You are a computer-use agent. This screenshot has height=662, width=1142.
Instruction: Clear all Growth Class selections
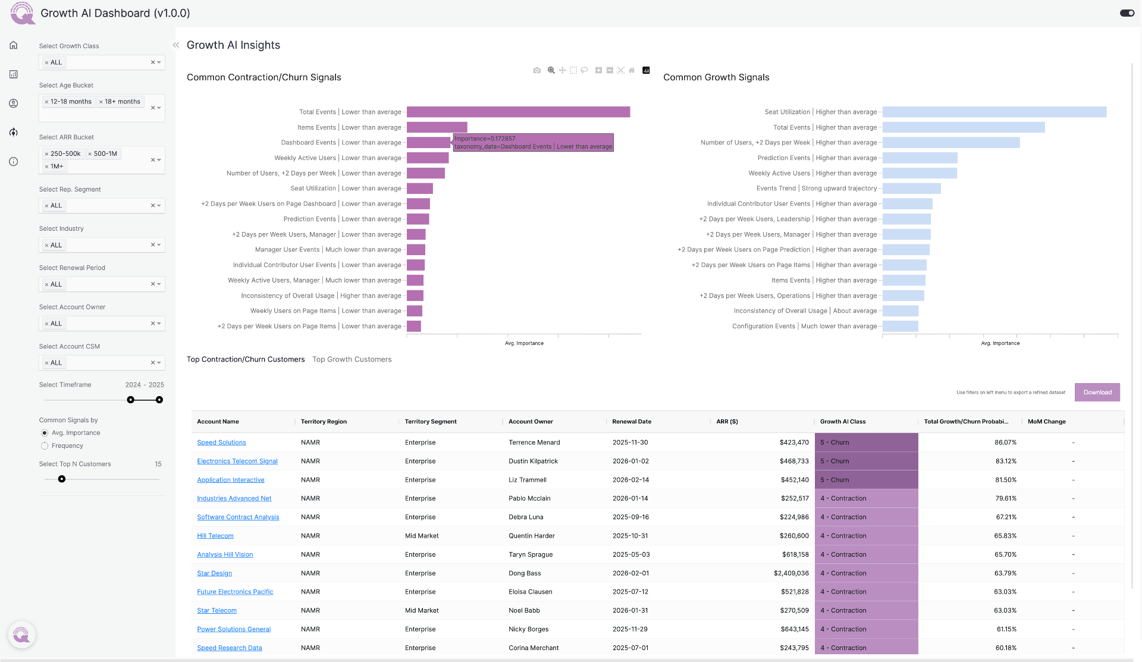[x=152, y=62]
